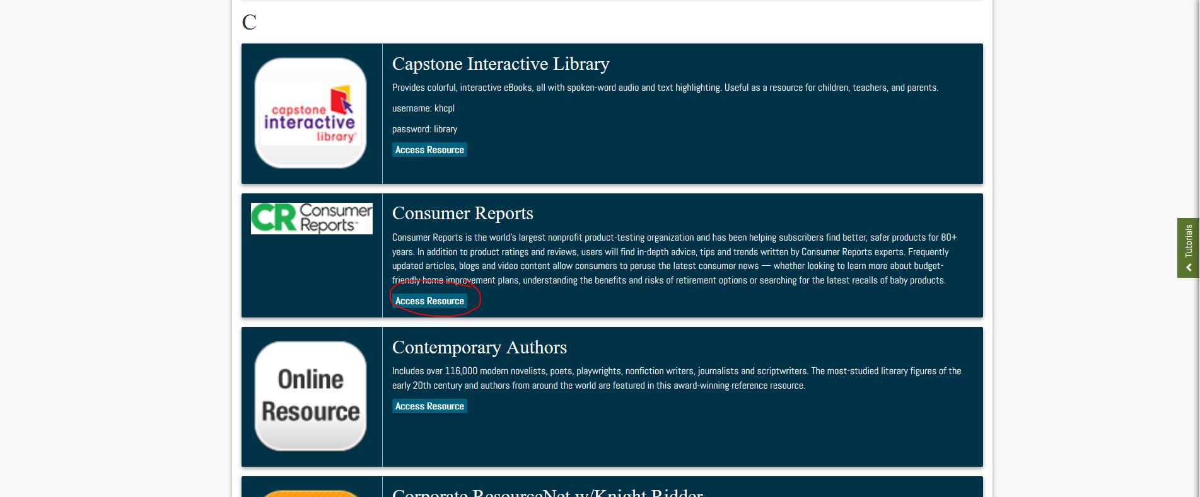This screenshot has width=1200, height=497.
Task: Expand the Tutorials panel chevron arrow
Action: pos(1189,268)
